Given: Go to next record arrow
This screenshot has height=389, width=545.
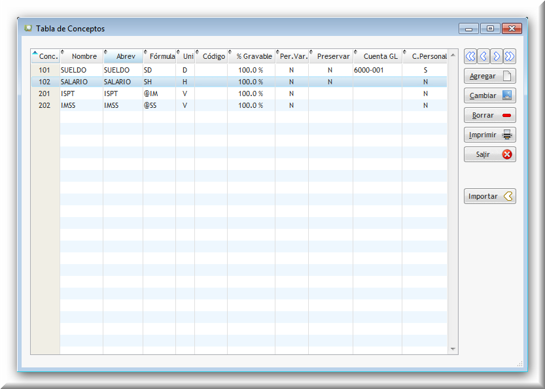Looking at the screenshot, I should click(497, 56).
